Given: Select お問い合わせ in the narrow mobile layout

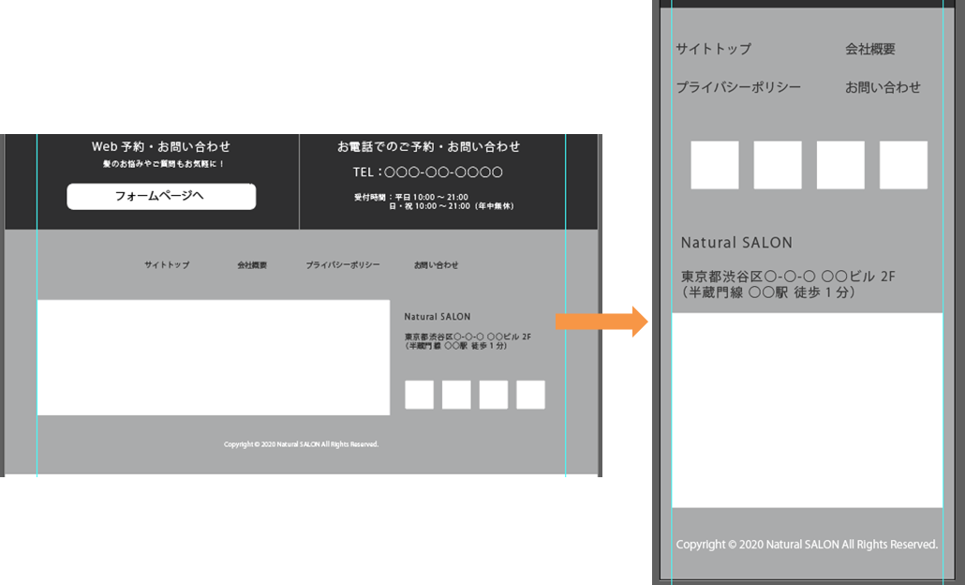Looking at the screenshot, I should coord(883,87).
